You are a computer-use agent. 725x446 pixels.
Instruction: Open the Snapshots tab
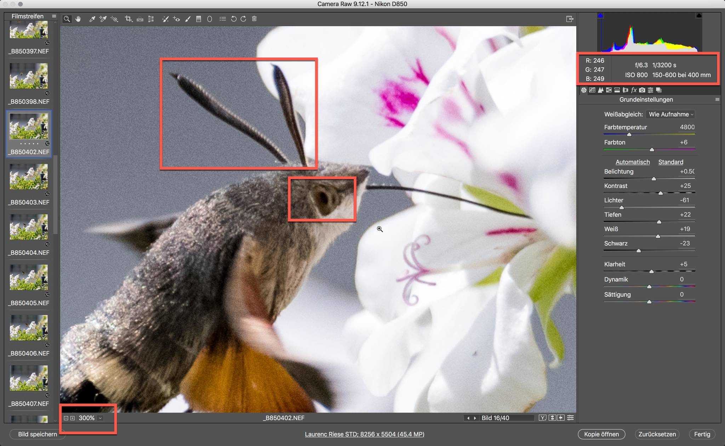tap(659, 90)
